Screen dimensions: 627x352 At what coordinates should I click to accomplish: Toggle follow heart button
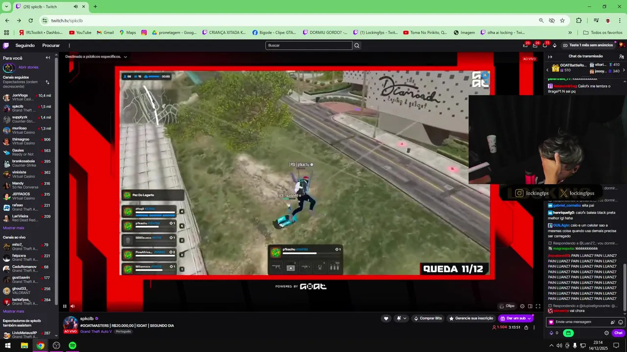coord(386,318)
